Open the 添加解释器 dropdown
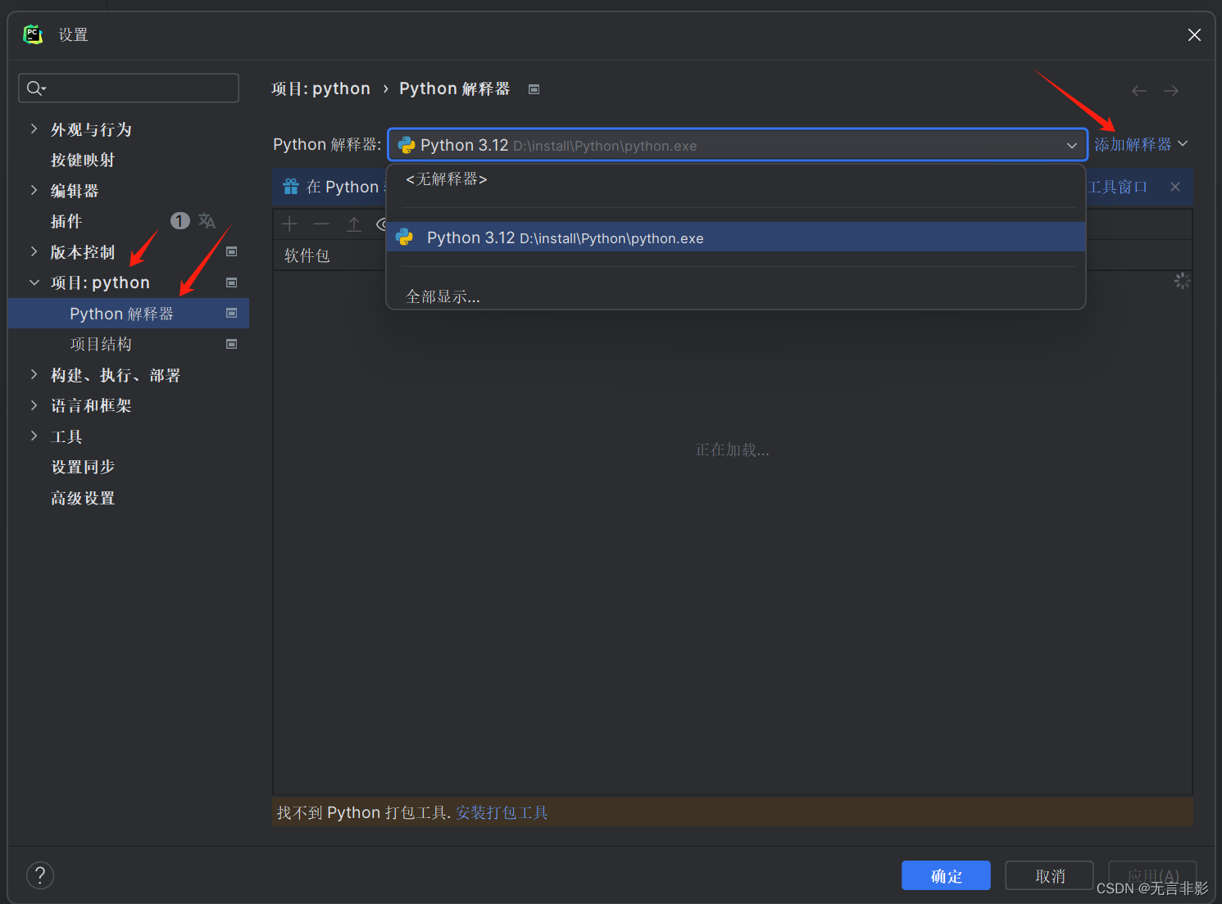This screenshot has height=904, width=1222. coord(1141,144)
